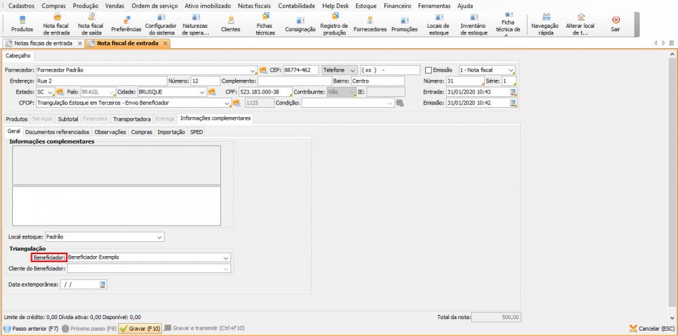Click the Sair power icon
This screenshot has width=678, height=336.
pyautogui.click(x=615, y=24)
